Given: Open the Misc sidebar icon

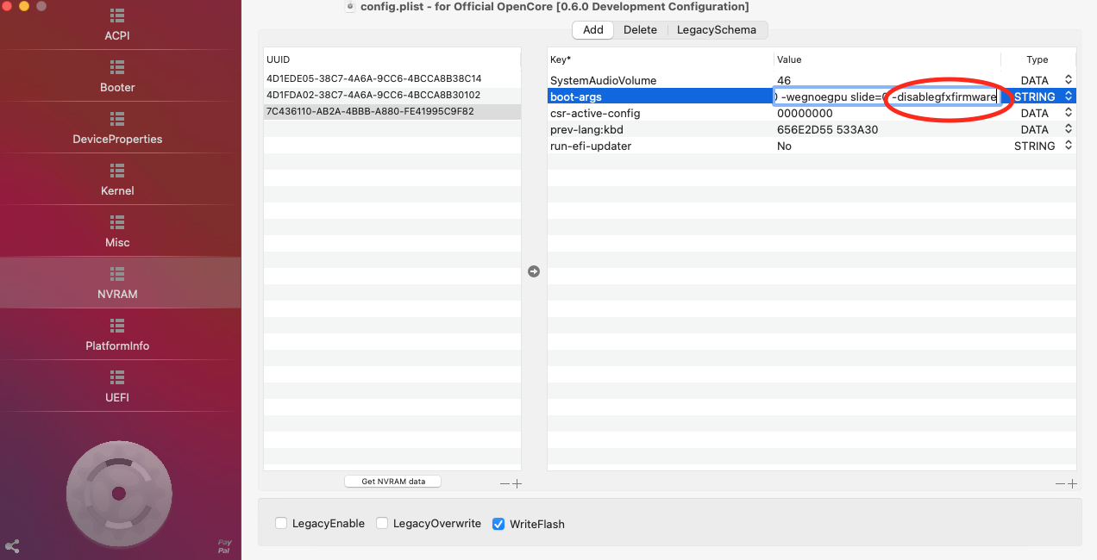Looking at the screenshot, I should [x=117, y=222].
